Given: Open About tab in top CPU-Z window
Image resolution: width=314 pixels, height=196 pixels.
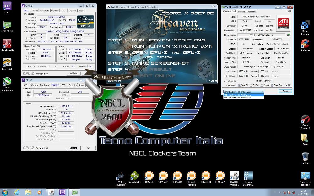Looking at the screenshot, I should tap(81, 11).
